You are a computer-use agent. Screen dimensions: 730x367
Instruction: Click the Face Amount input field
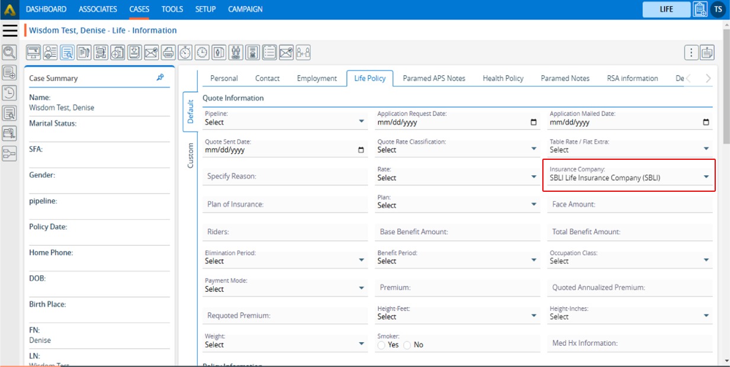click(630, 204)
